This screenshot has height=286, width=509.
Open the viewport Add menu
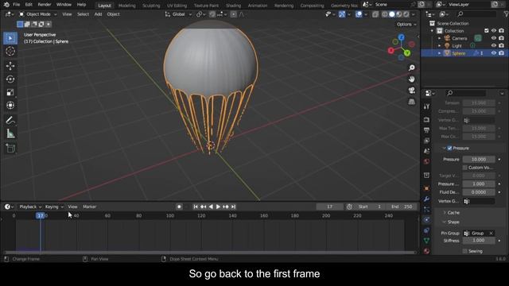click(98, 14)
